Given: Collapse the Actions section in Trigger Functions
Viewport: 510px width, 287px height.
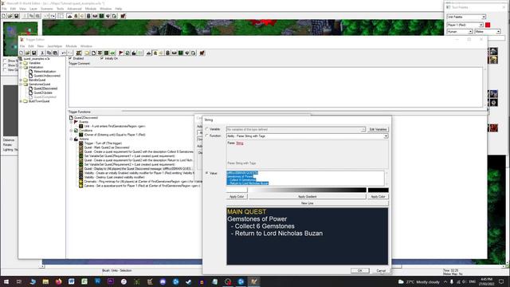Looking at the screenshot, I should pos(71,139).
